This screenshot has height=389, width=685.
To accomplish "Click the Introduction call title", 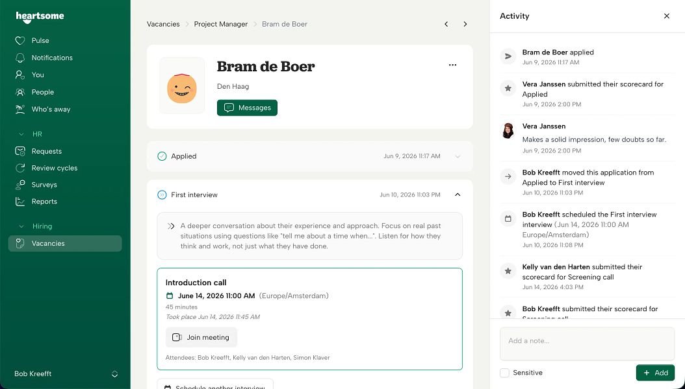I will 196,283.
